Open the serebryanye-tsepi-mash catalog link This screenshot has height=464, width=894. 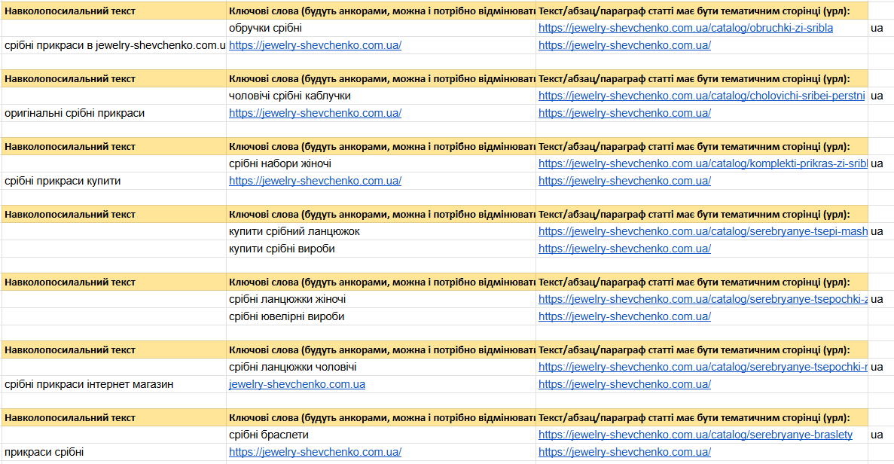(x=703, y=231)
